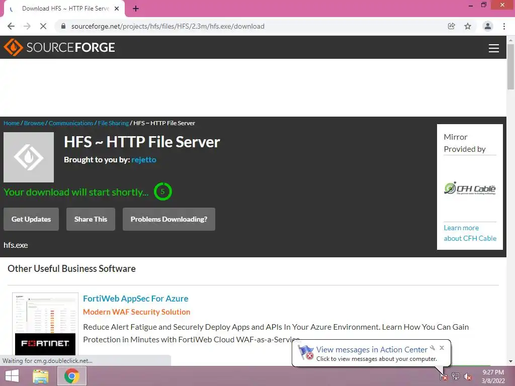Open the Chrome profile avatar

pos(488,26)
